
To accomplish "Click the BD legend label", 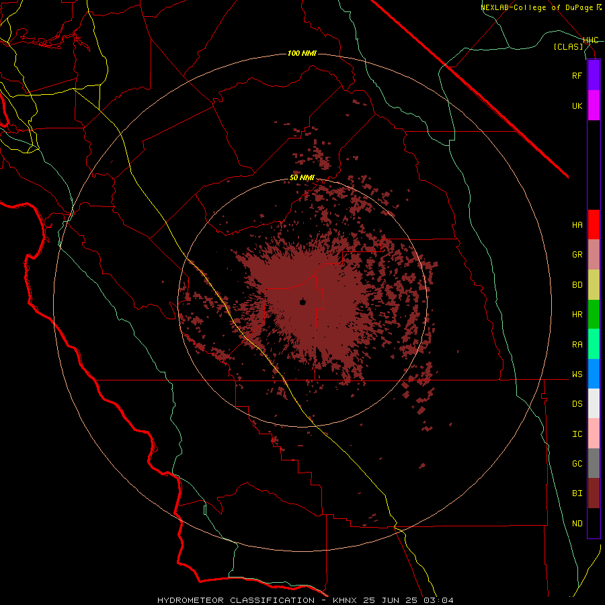I will coord(577,285).
